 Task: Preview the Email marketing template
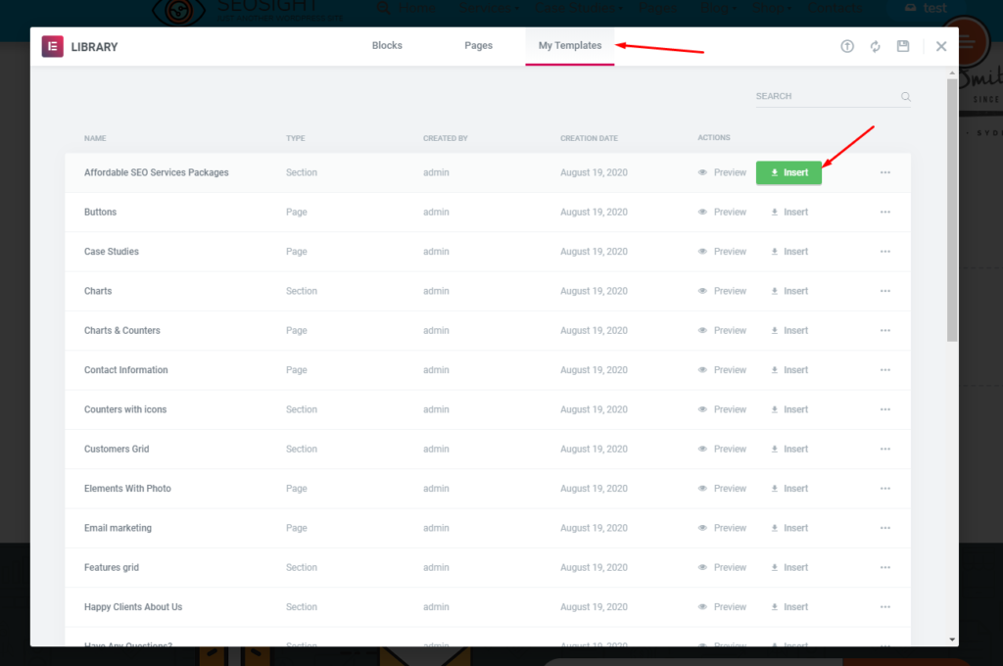click(722, 529)
